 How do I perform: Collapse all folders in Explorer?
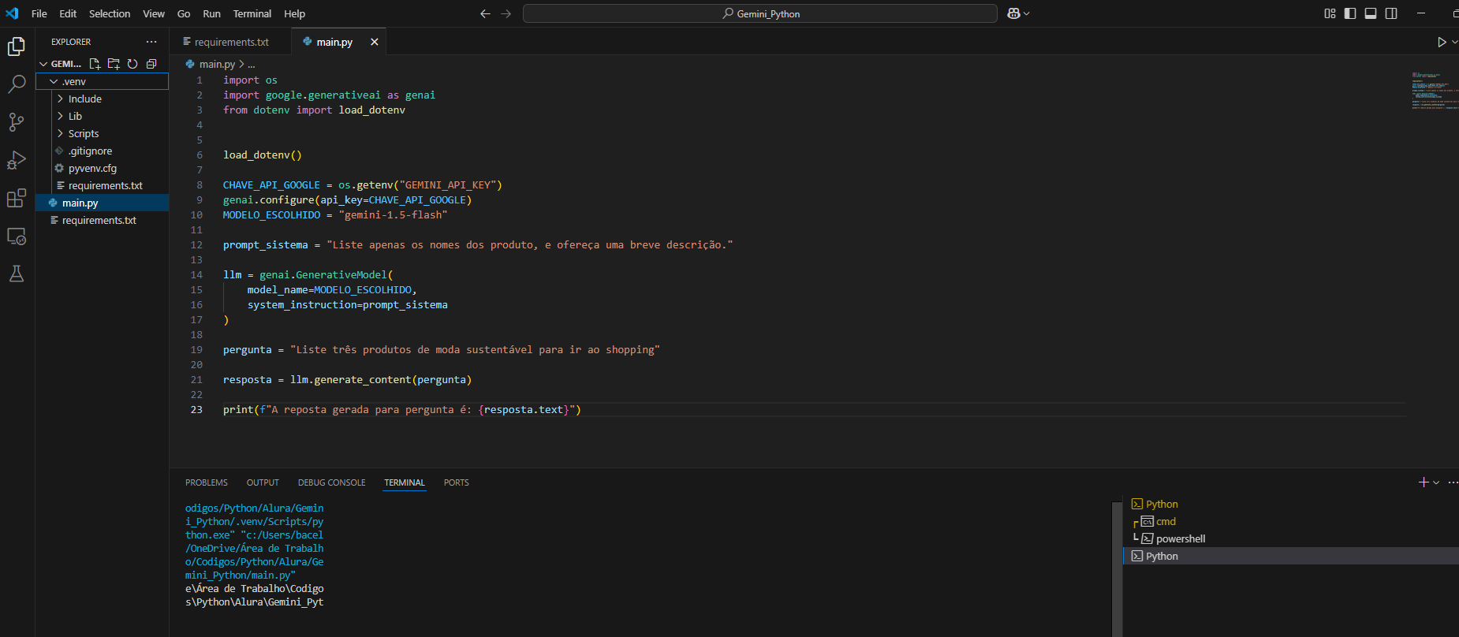point(151,64)
